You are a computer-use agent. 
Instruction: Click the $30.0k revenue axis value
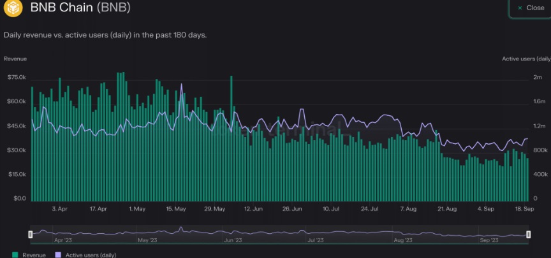tap(17, 150)
